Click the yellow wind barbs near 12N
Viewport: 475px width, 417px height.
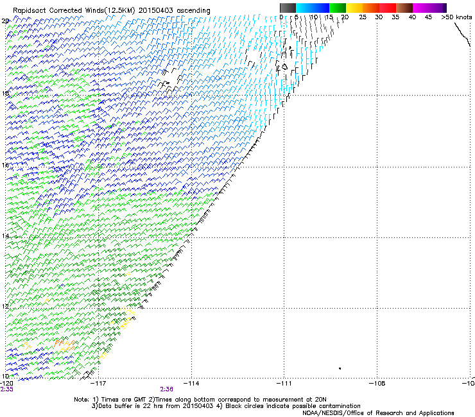[x=126, y=316]
